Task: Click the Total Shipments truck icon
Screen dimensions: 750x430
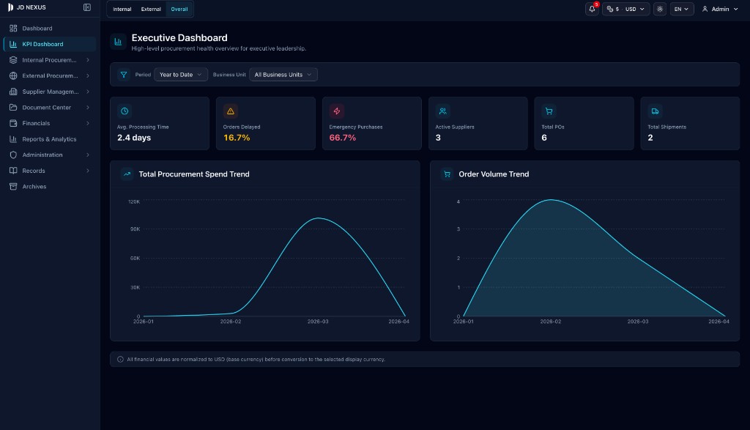Action: [x=655, y=111]
